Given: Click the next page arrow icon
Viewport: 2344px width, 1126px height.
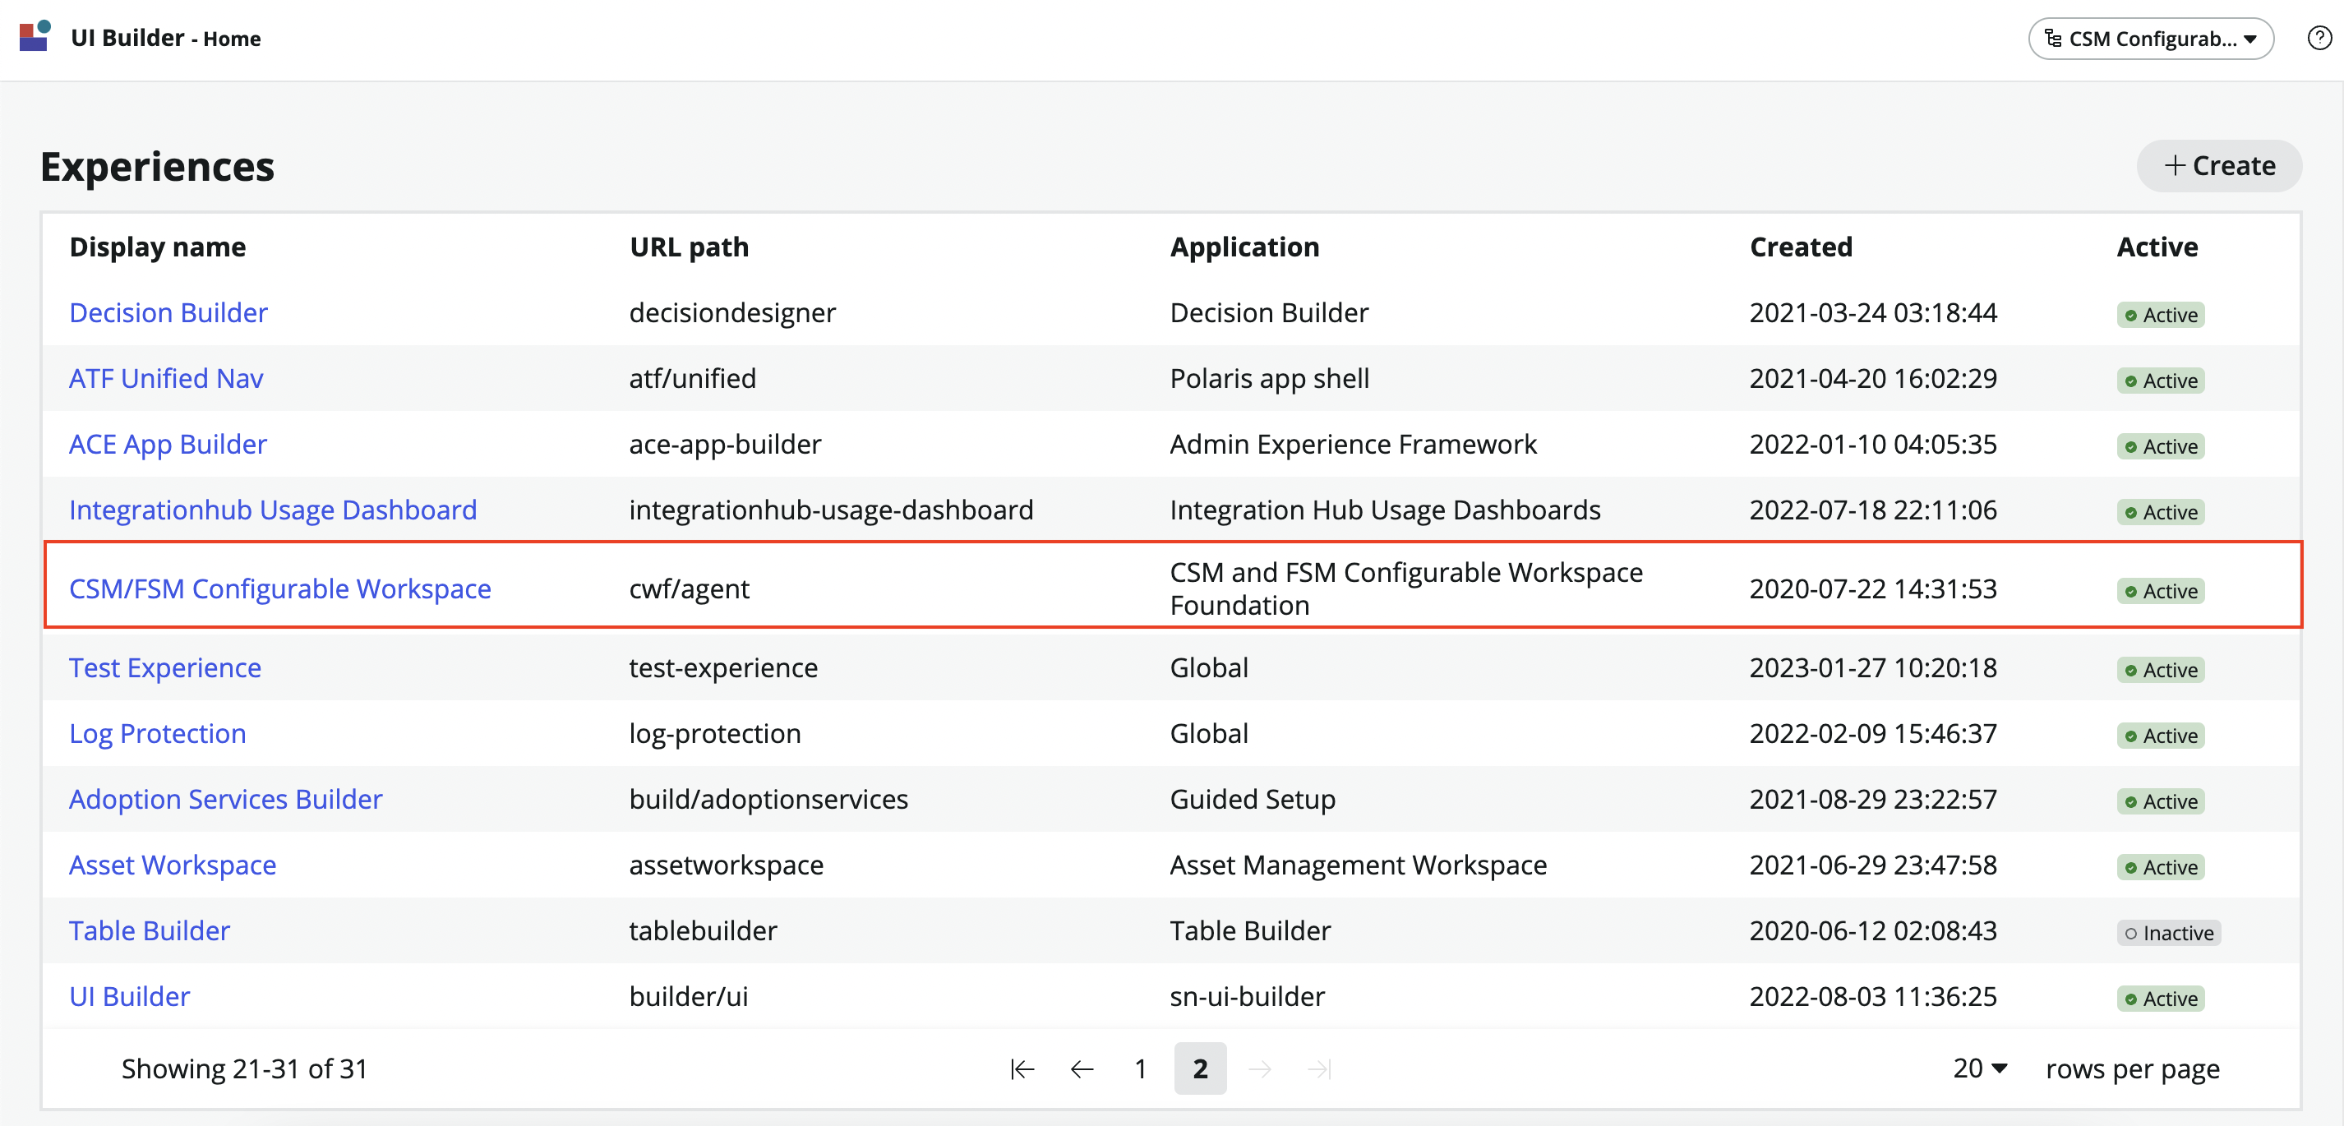Looking at the screenshot, I should 1259,1068.
